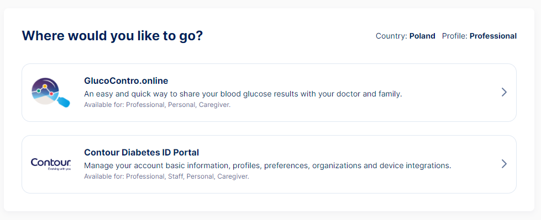The width and height of the screenshot is (541, 220).
Task: Select the GlucoContro.online title
Action: tap(127, 81)
